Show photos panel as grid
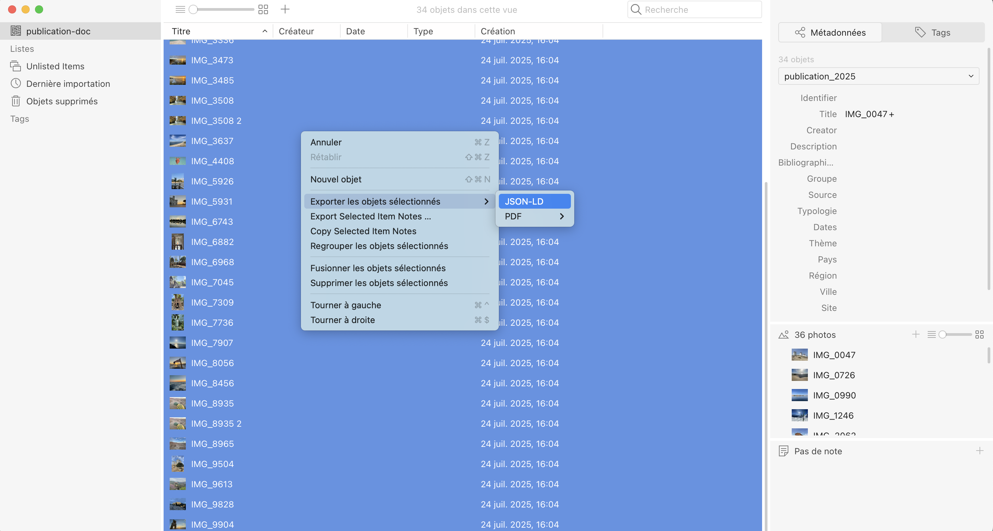 [979, 334]
